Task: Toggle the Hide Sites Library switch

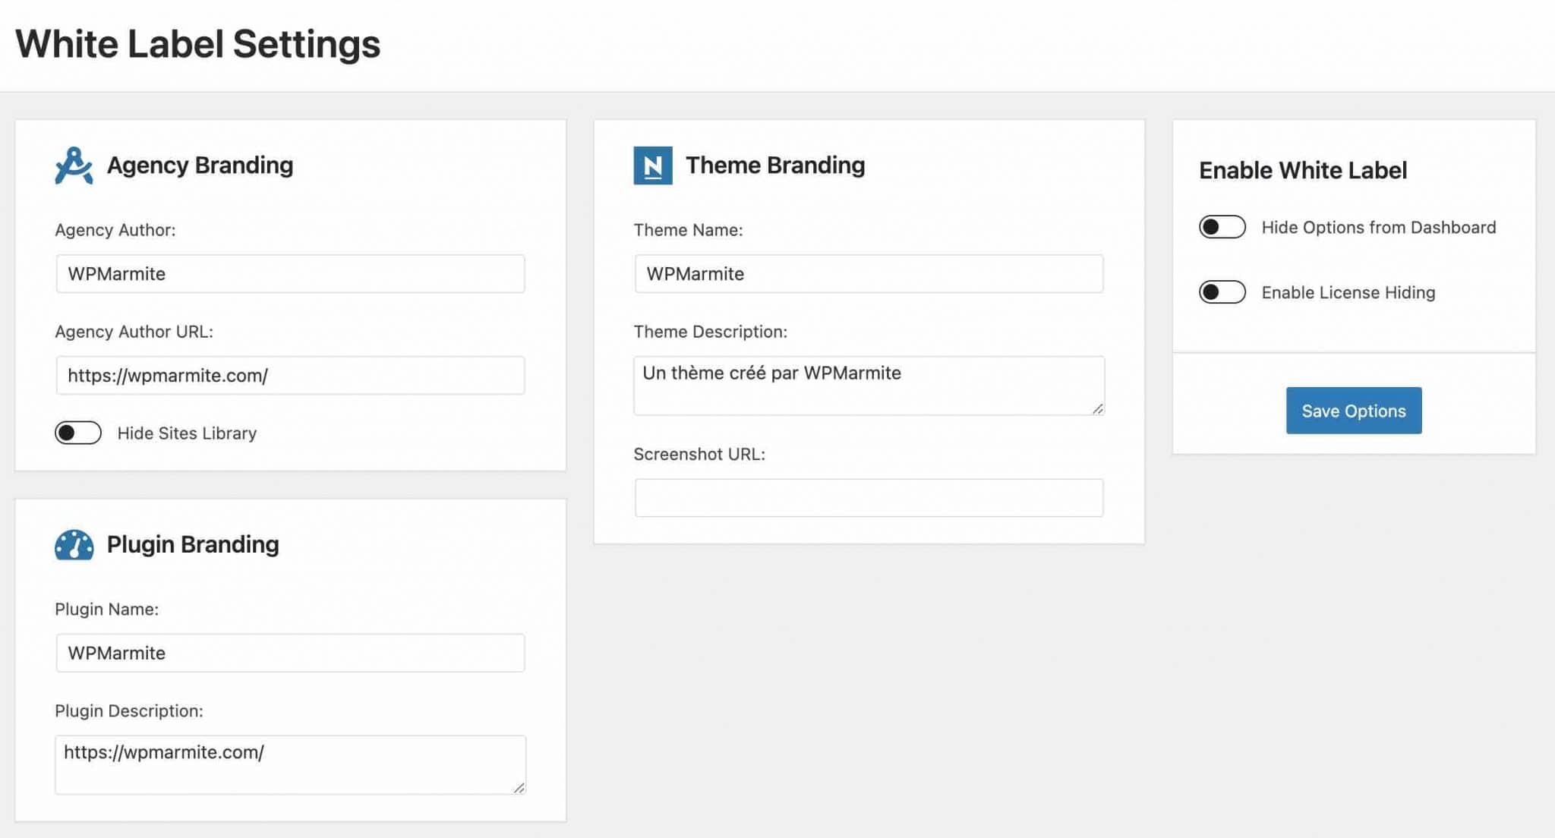Action: tap(78, 433)
